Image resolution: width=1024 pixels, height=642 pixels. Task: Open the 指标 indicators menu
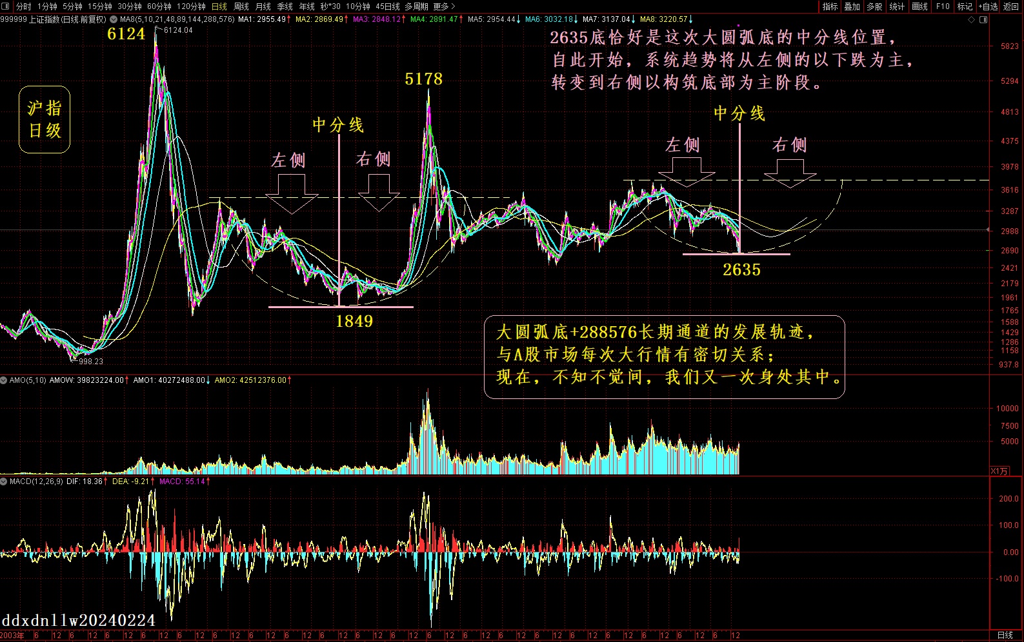pyautogui.click(x=830, y=6)
